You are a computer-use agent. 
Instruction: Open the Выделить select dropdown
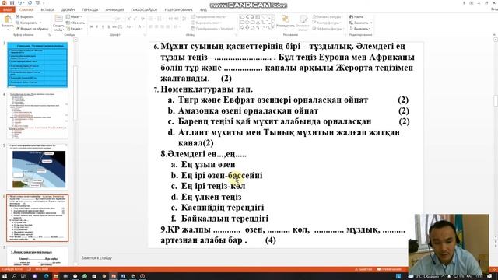(x=359, y=29)
